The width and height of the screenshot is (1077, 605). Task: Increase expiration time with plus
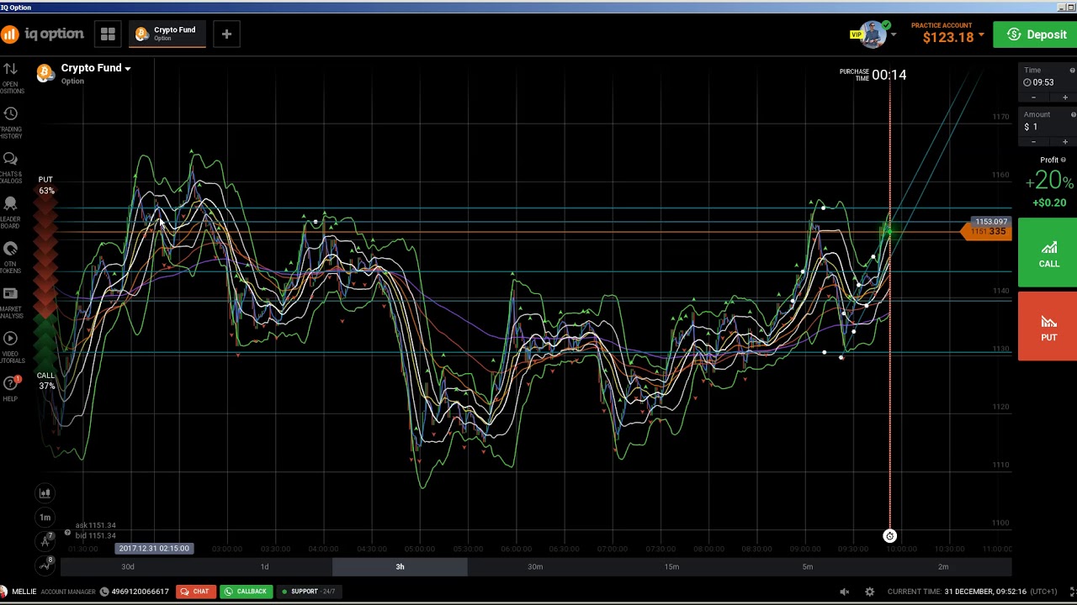tap(1064, 97)
